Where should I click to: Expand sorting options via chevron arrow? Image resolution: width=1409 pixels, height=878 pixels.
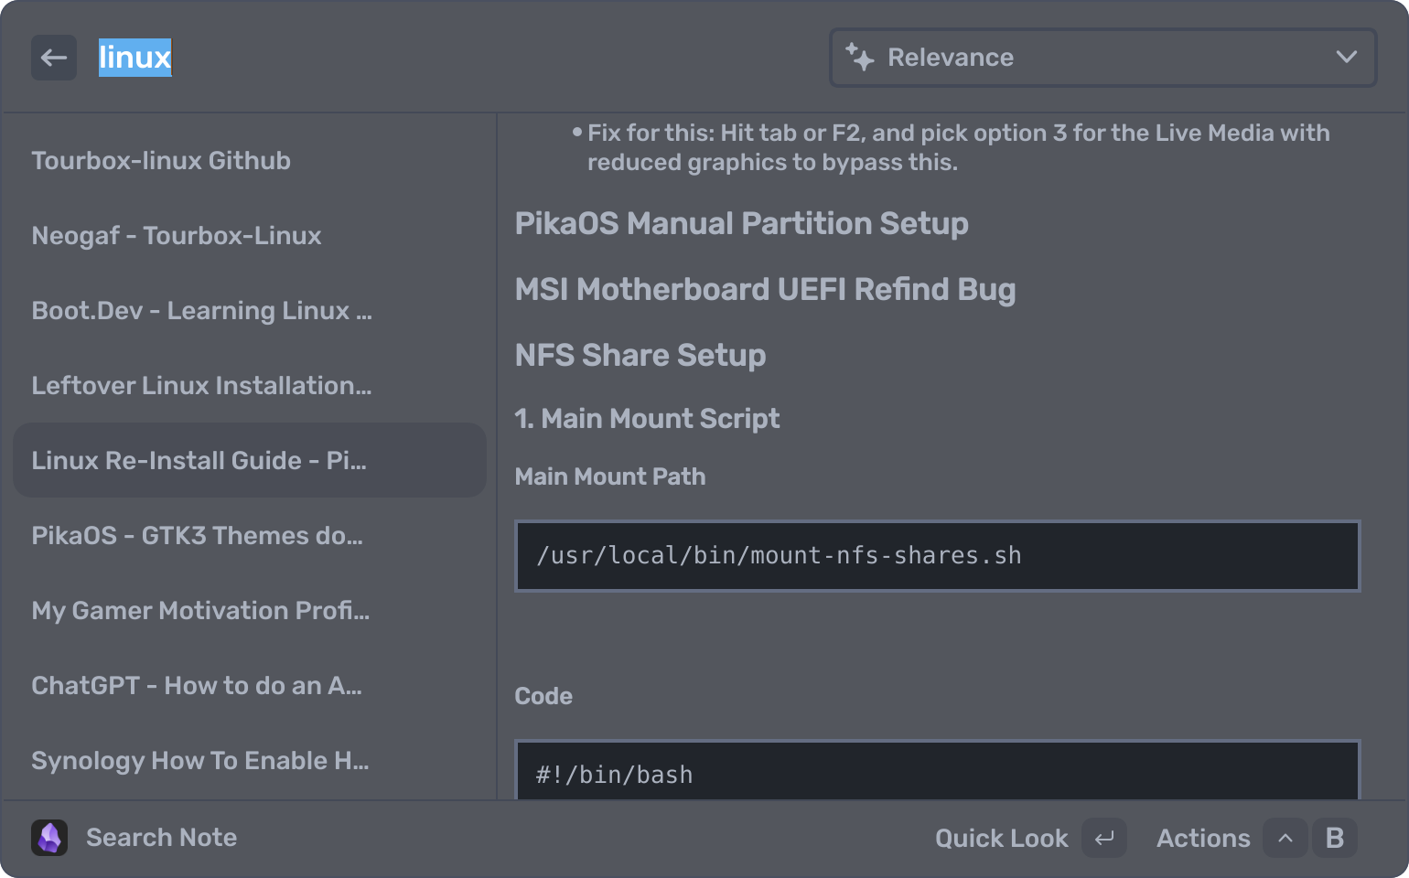pyautogui.click(x=1346, y=58)
